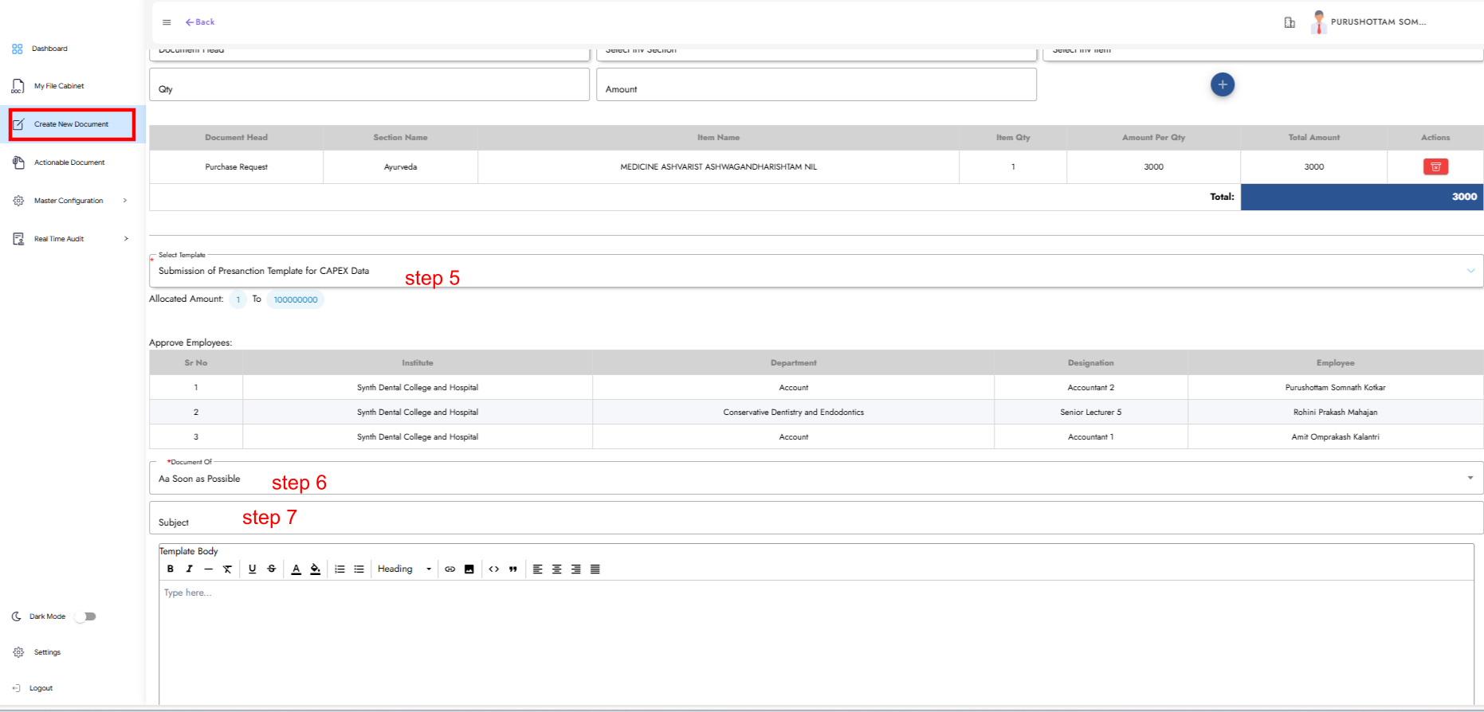Go to My File Cabinet
The image size is (1484, 712).
click(59, 86)
